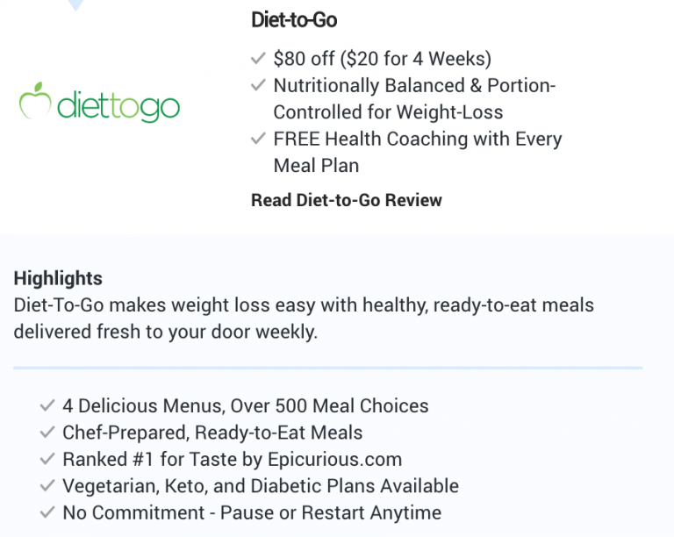This screenshot has height=537, width=674.
Task: Click checkmark beside No Commitment
Action: click(47, 512)
